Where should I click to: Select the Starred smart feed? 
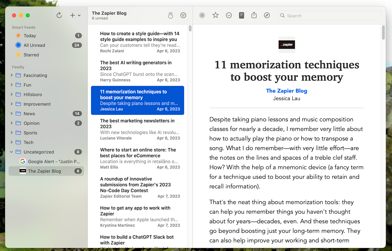pyautogui.click(x=31, y=55)
